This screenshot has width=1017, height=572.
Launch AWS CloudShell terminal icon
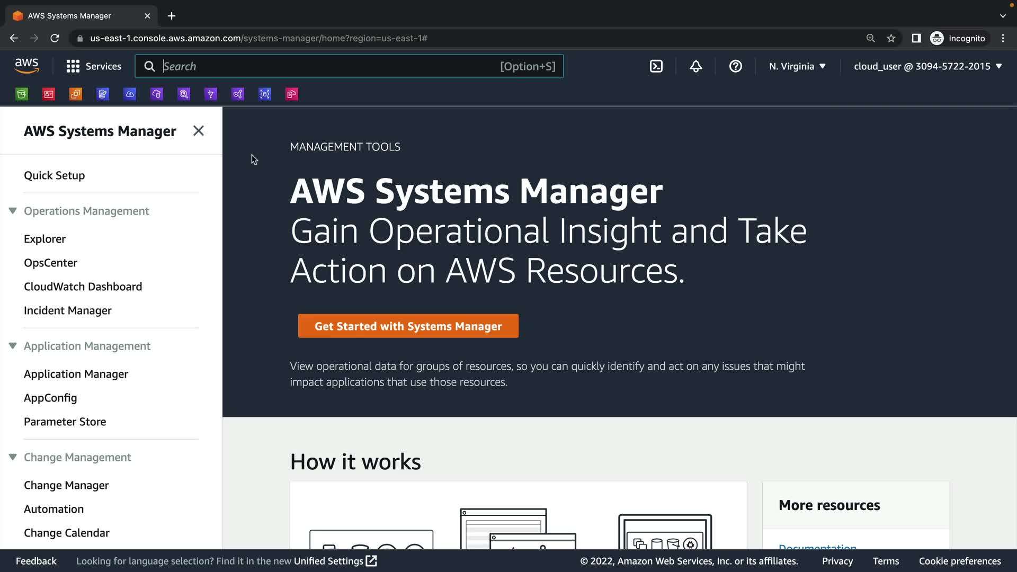click(x=656, y=66)
